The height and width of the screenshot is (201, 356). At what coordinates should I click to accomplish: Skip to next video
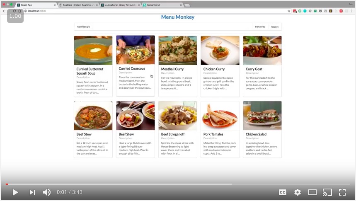tap(32, 192)
